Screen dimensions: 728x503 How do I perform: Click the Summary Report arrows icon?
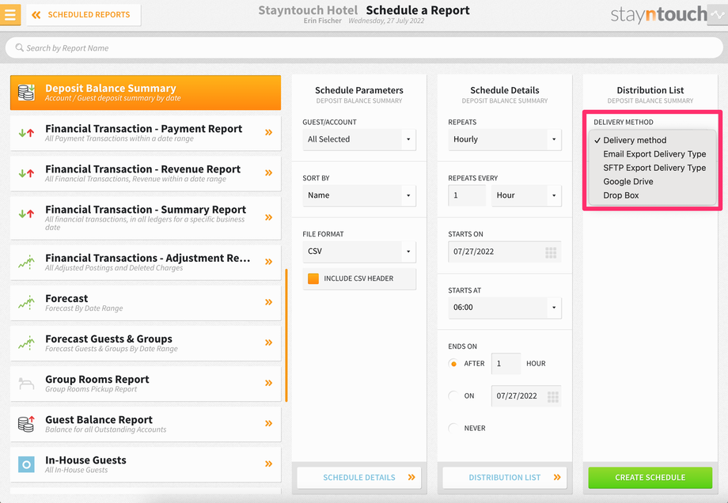26,214
